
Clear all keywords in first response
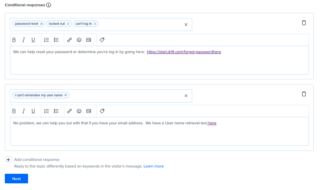186,25
